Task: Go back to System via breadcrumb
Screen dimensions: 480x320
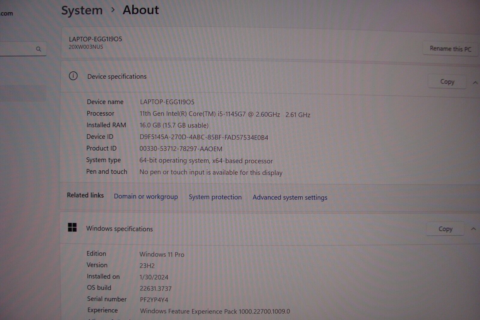Action: pos(82,11)
